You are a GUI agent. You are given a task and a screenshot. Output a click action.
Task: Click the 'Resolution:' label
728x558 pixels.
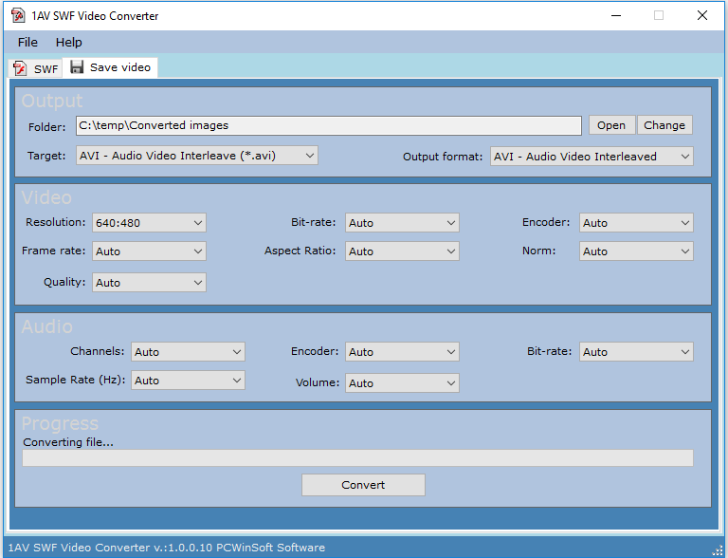tap(55, 222)
